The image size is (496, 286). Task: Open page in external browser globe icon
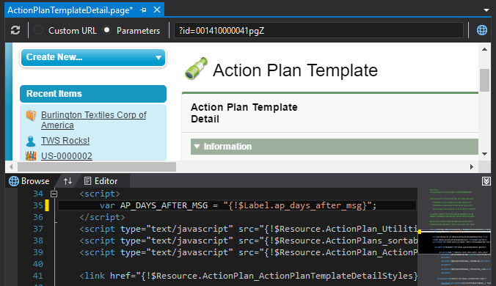point(482,30)
